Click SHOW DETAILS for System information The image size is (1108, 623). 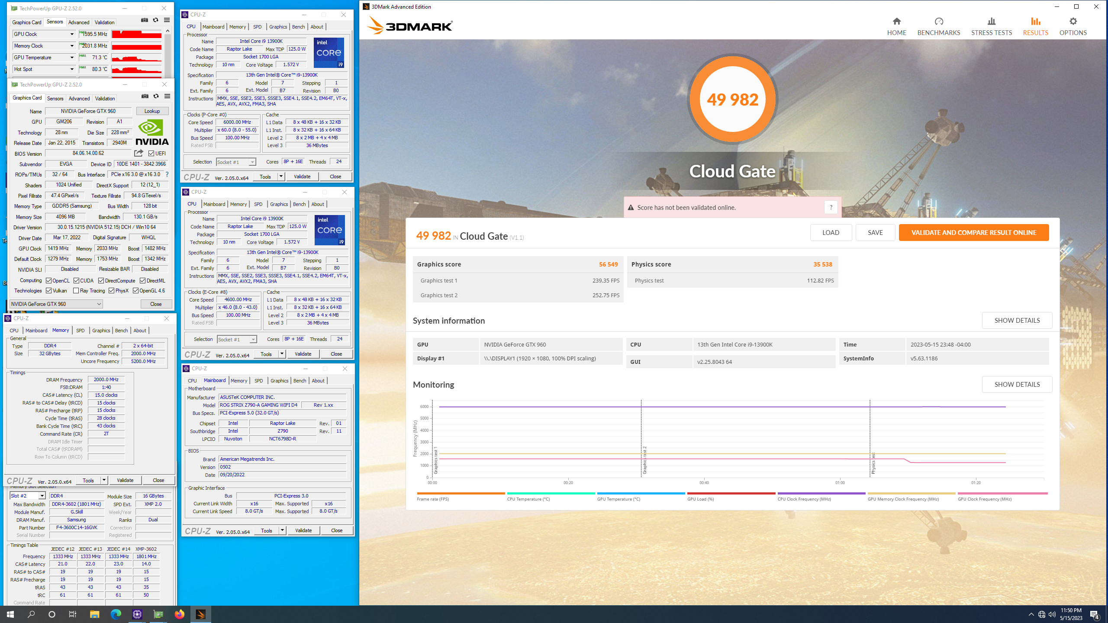(x=1017, y=320)
